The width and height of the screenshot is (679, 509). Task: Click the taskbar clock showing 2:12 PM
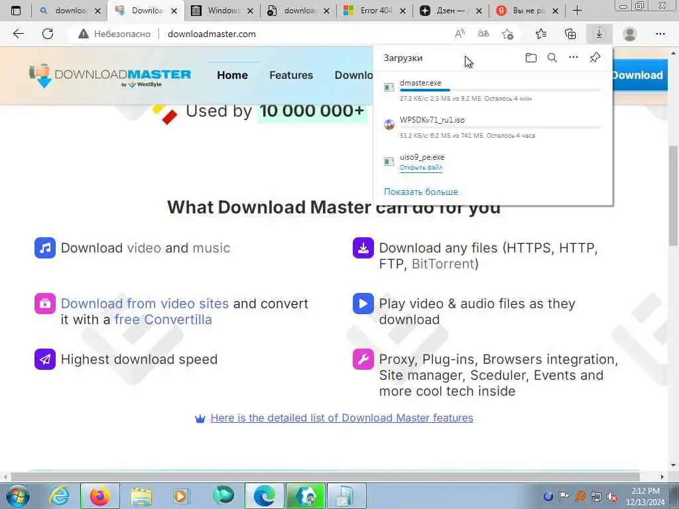(x=645, y=496)
